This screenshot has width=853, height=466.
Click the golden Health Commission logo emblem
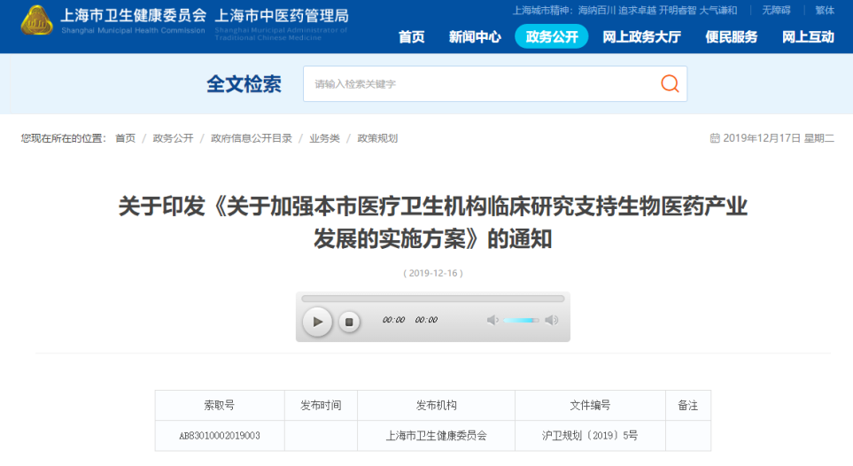pos(36,20)
